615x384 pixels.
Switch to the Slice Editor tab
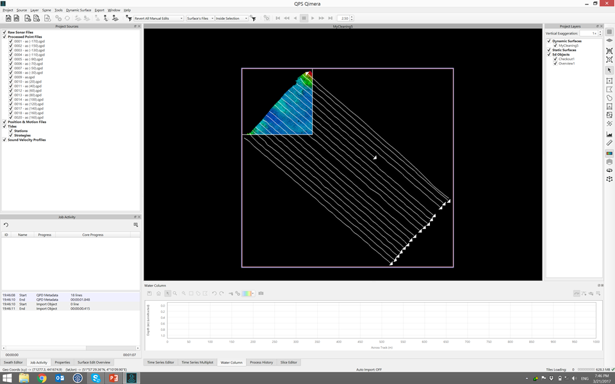(288, 362)
